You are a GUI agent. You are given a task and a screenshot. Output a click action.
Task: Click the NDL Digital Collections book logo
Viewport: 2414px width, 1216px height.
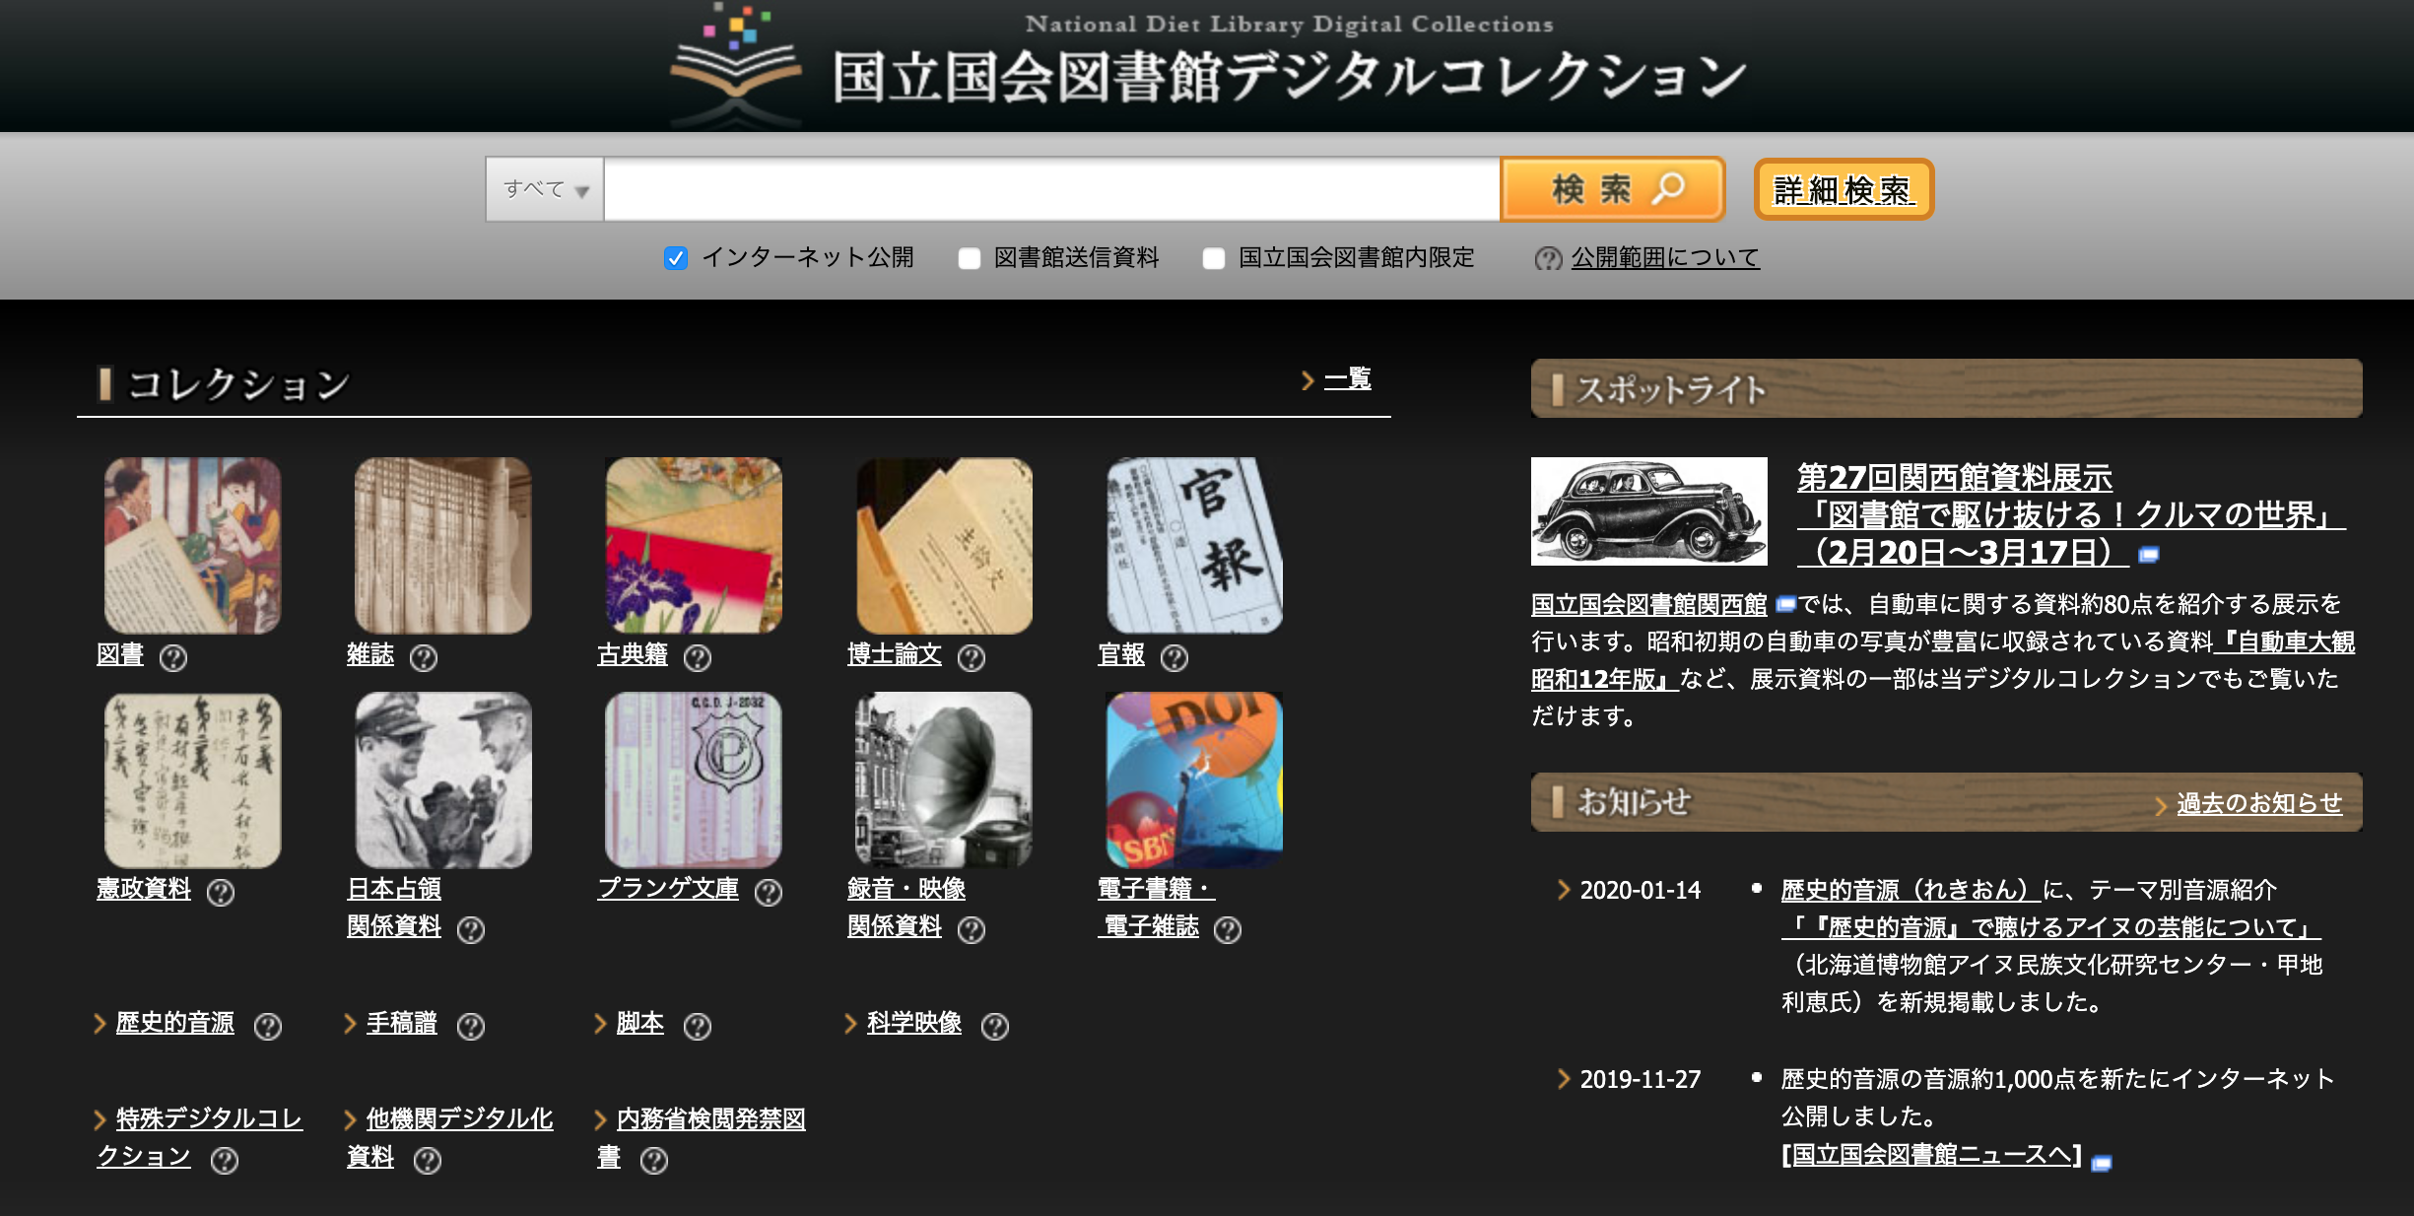click(735, 67)
